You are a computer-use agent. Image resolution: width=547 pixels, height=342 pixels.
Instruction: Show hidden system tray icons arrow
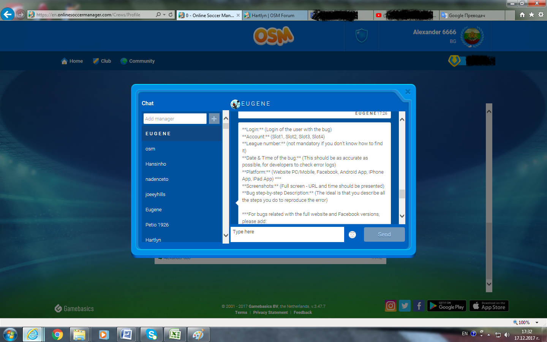pos(489,335)
